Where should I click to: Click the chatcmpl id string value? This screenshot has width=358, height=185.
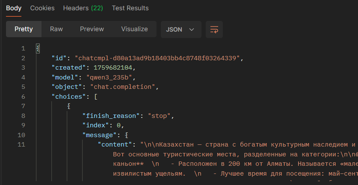(159, 58)
